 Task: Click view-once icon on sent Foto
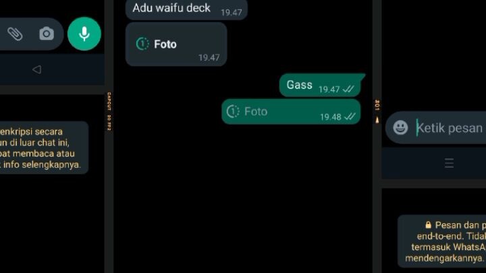click(x=233, y=111)
